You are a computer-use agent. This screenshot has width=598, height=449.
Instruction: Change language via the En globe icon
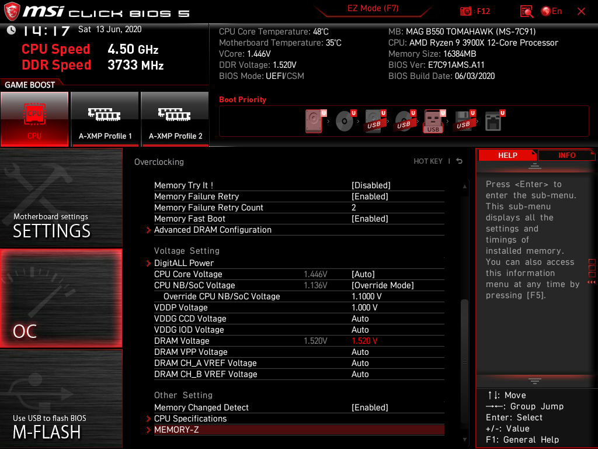click(x=551, y=12)
